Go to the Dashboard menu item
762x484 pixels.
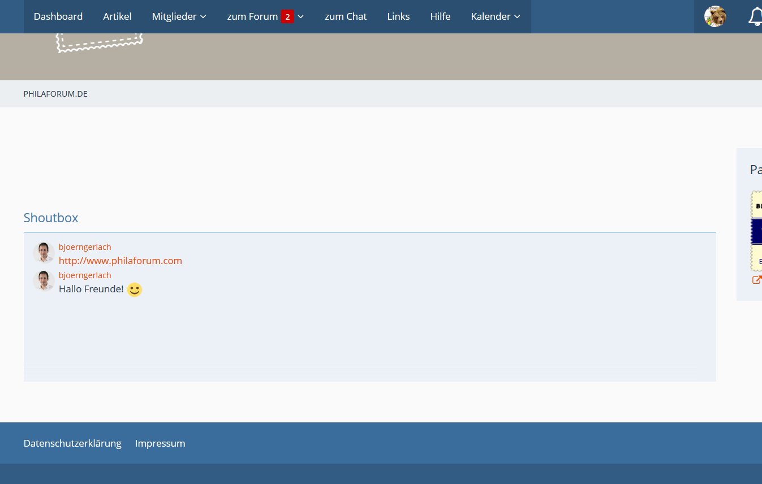58,16
